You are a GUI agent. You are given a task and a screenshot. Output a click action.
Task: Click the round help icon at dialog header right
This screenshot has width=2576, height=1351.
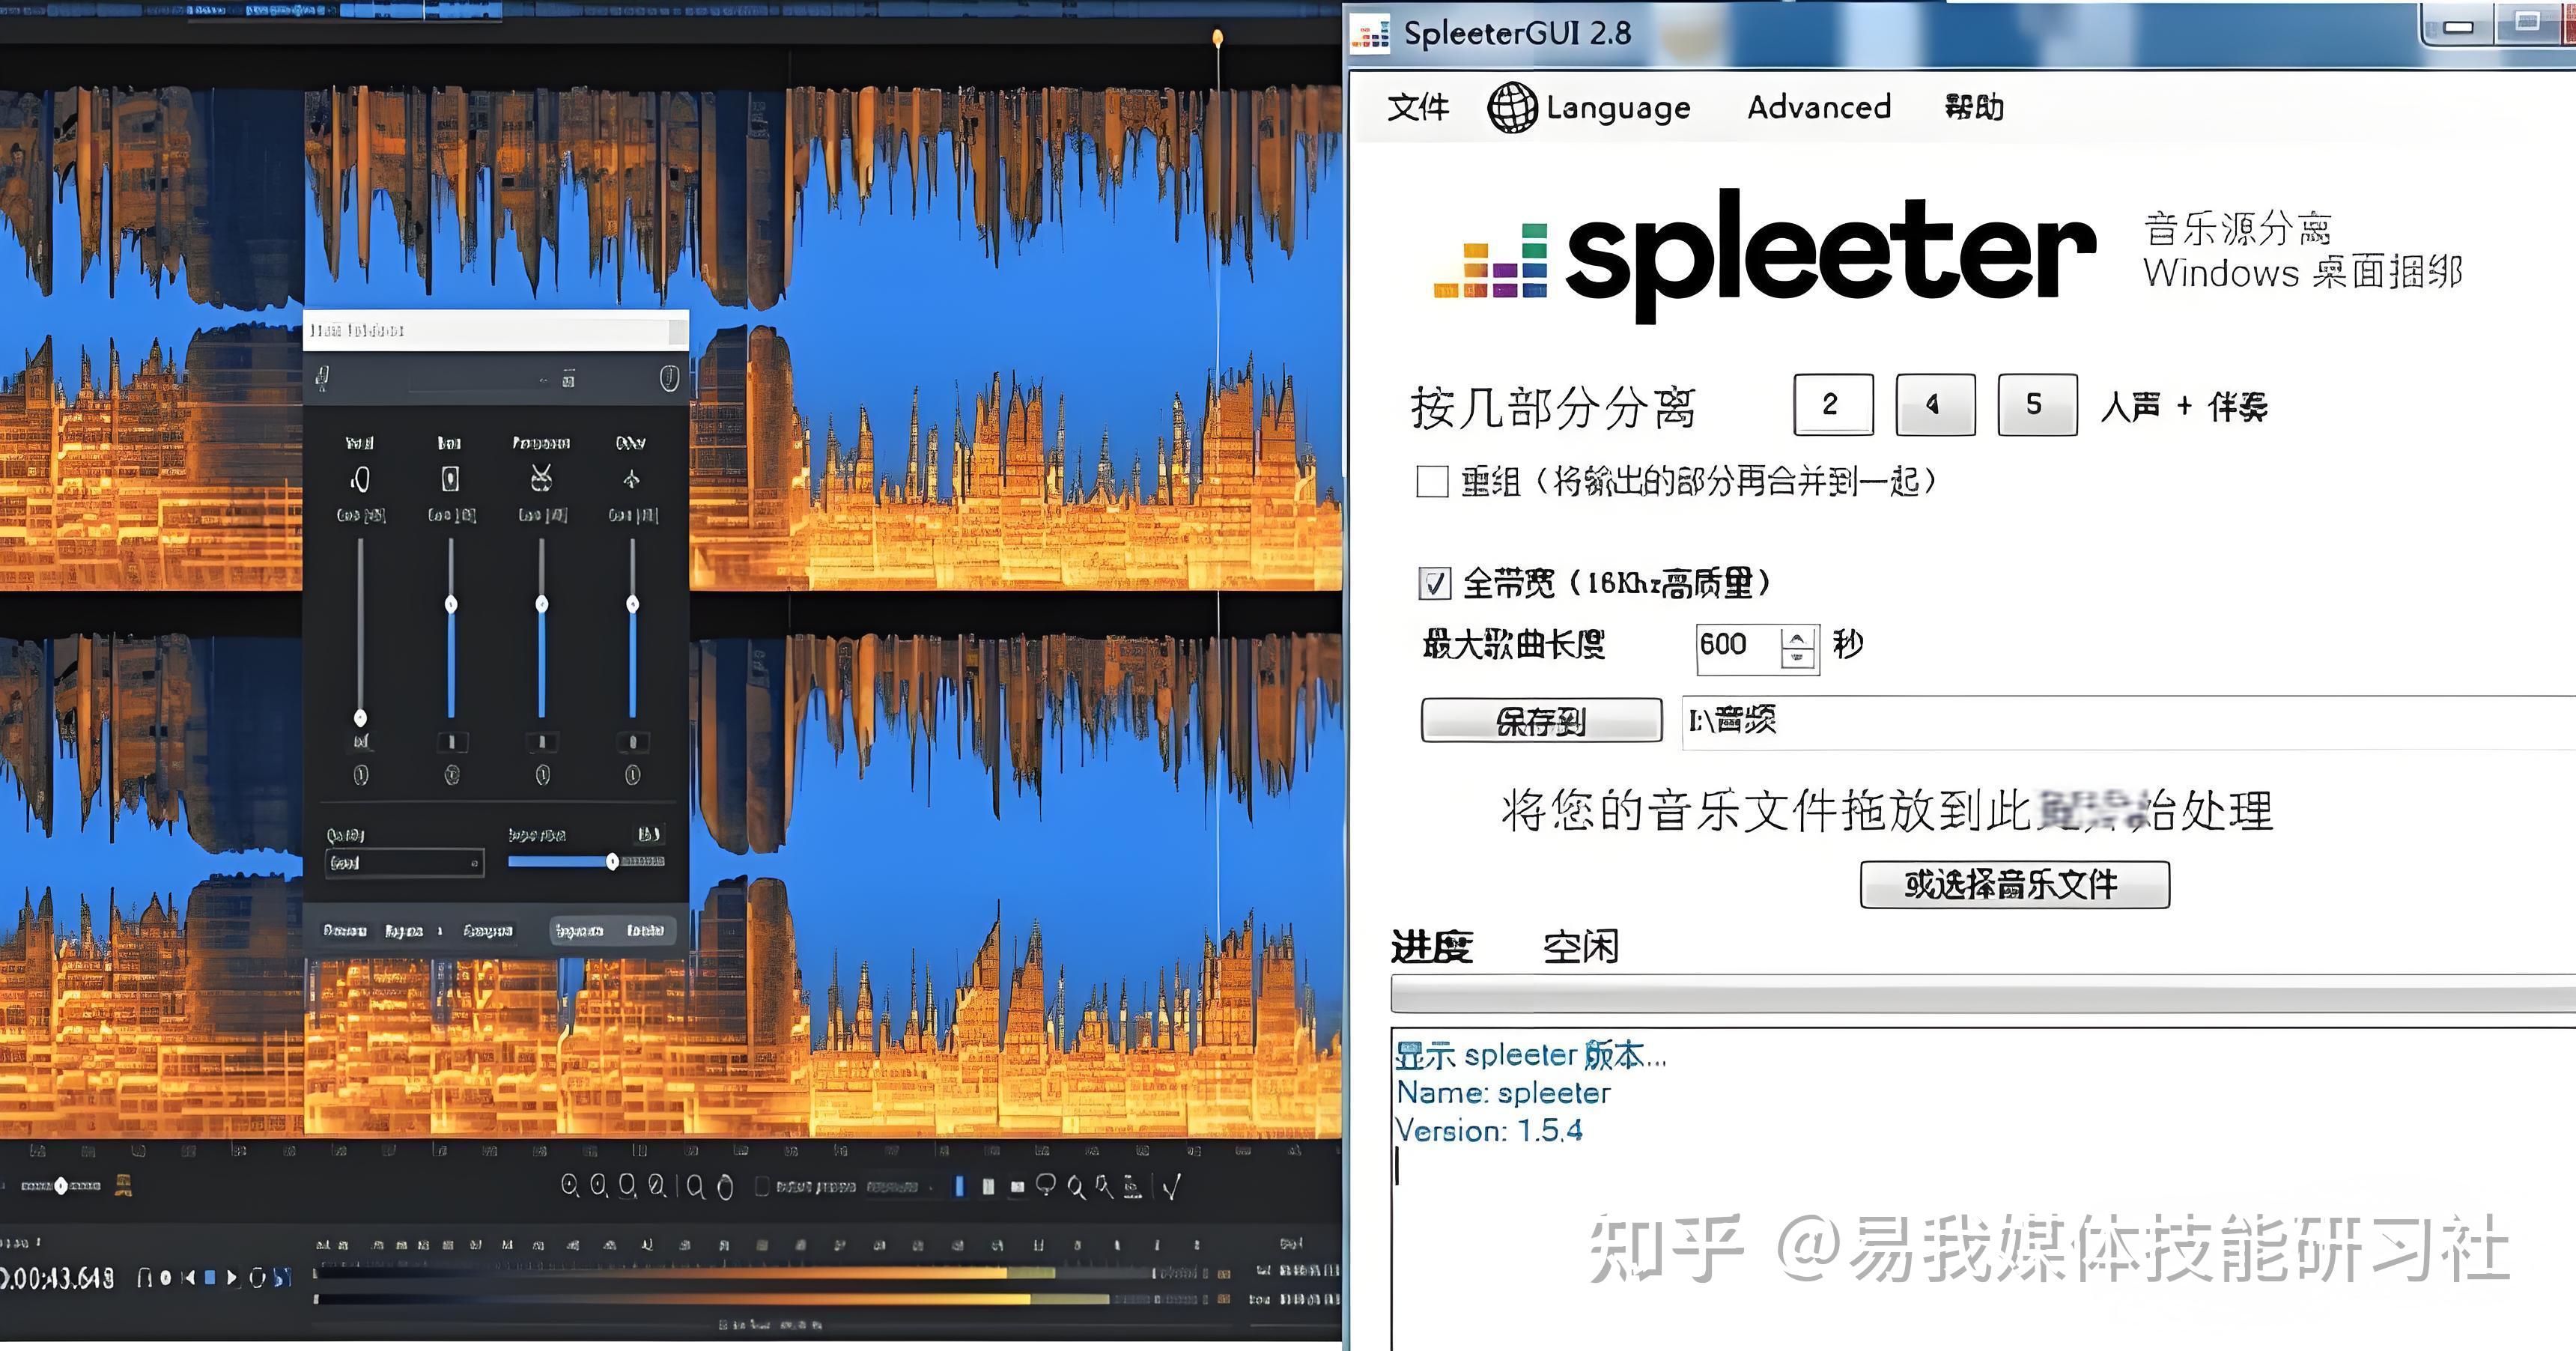(x=669, y=378)
